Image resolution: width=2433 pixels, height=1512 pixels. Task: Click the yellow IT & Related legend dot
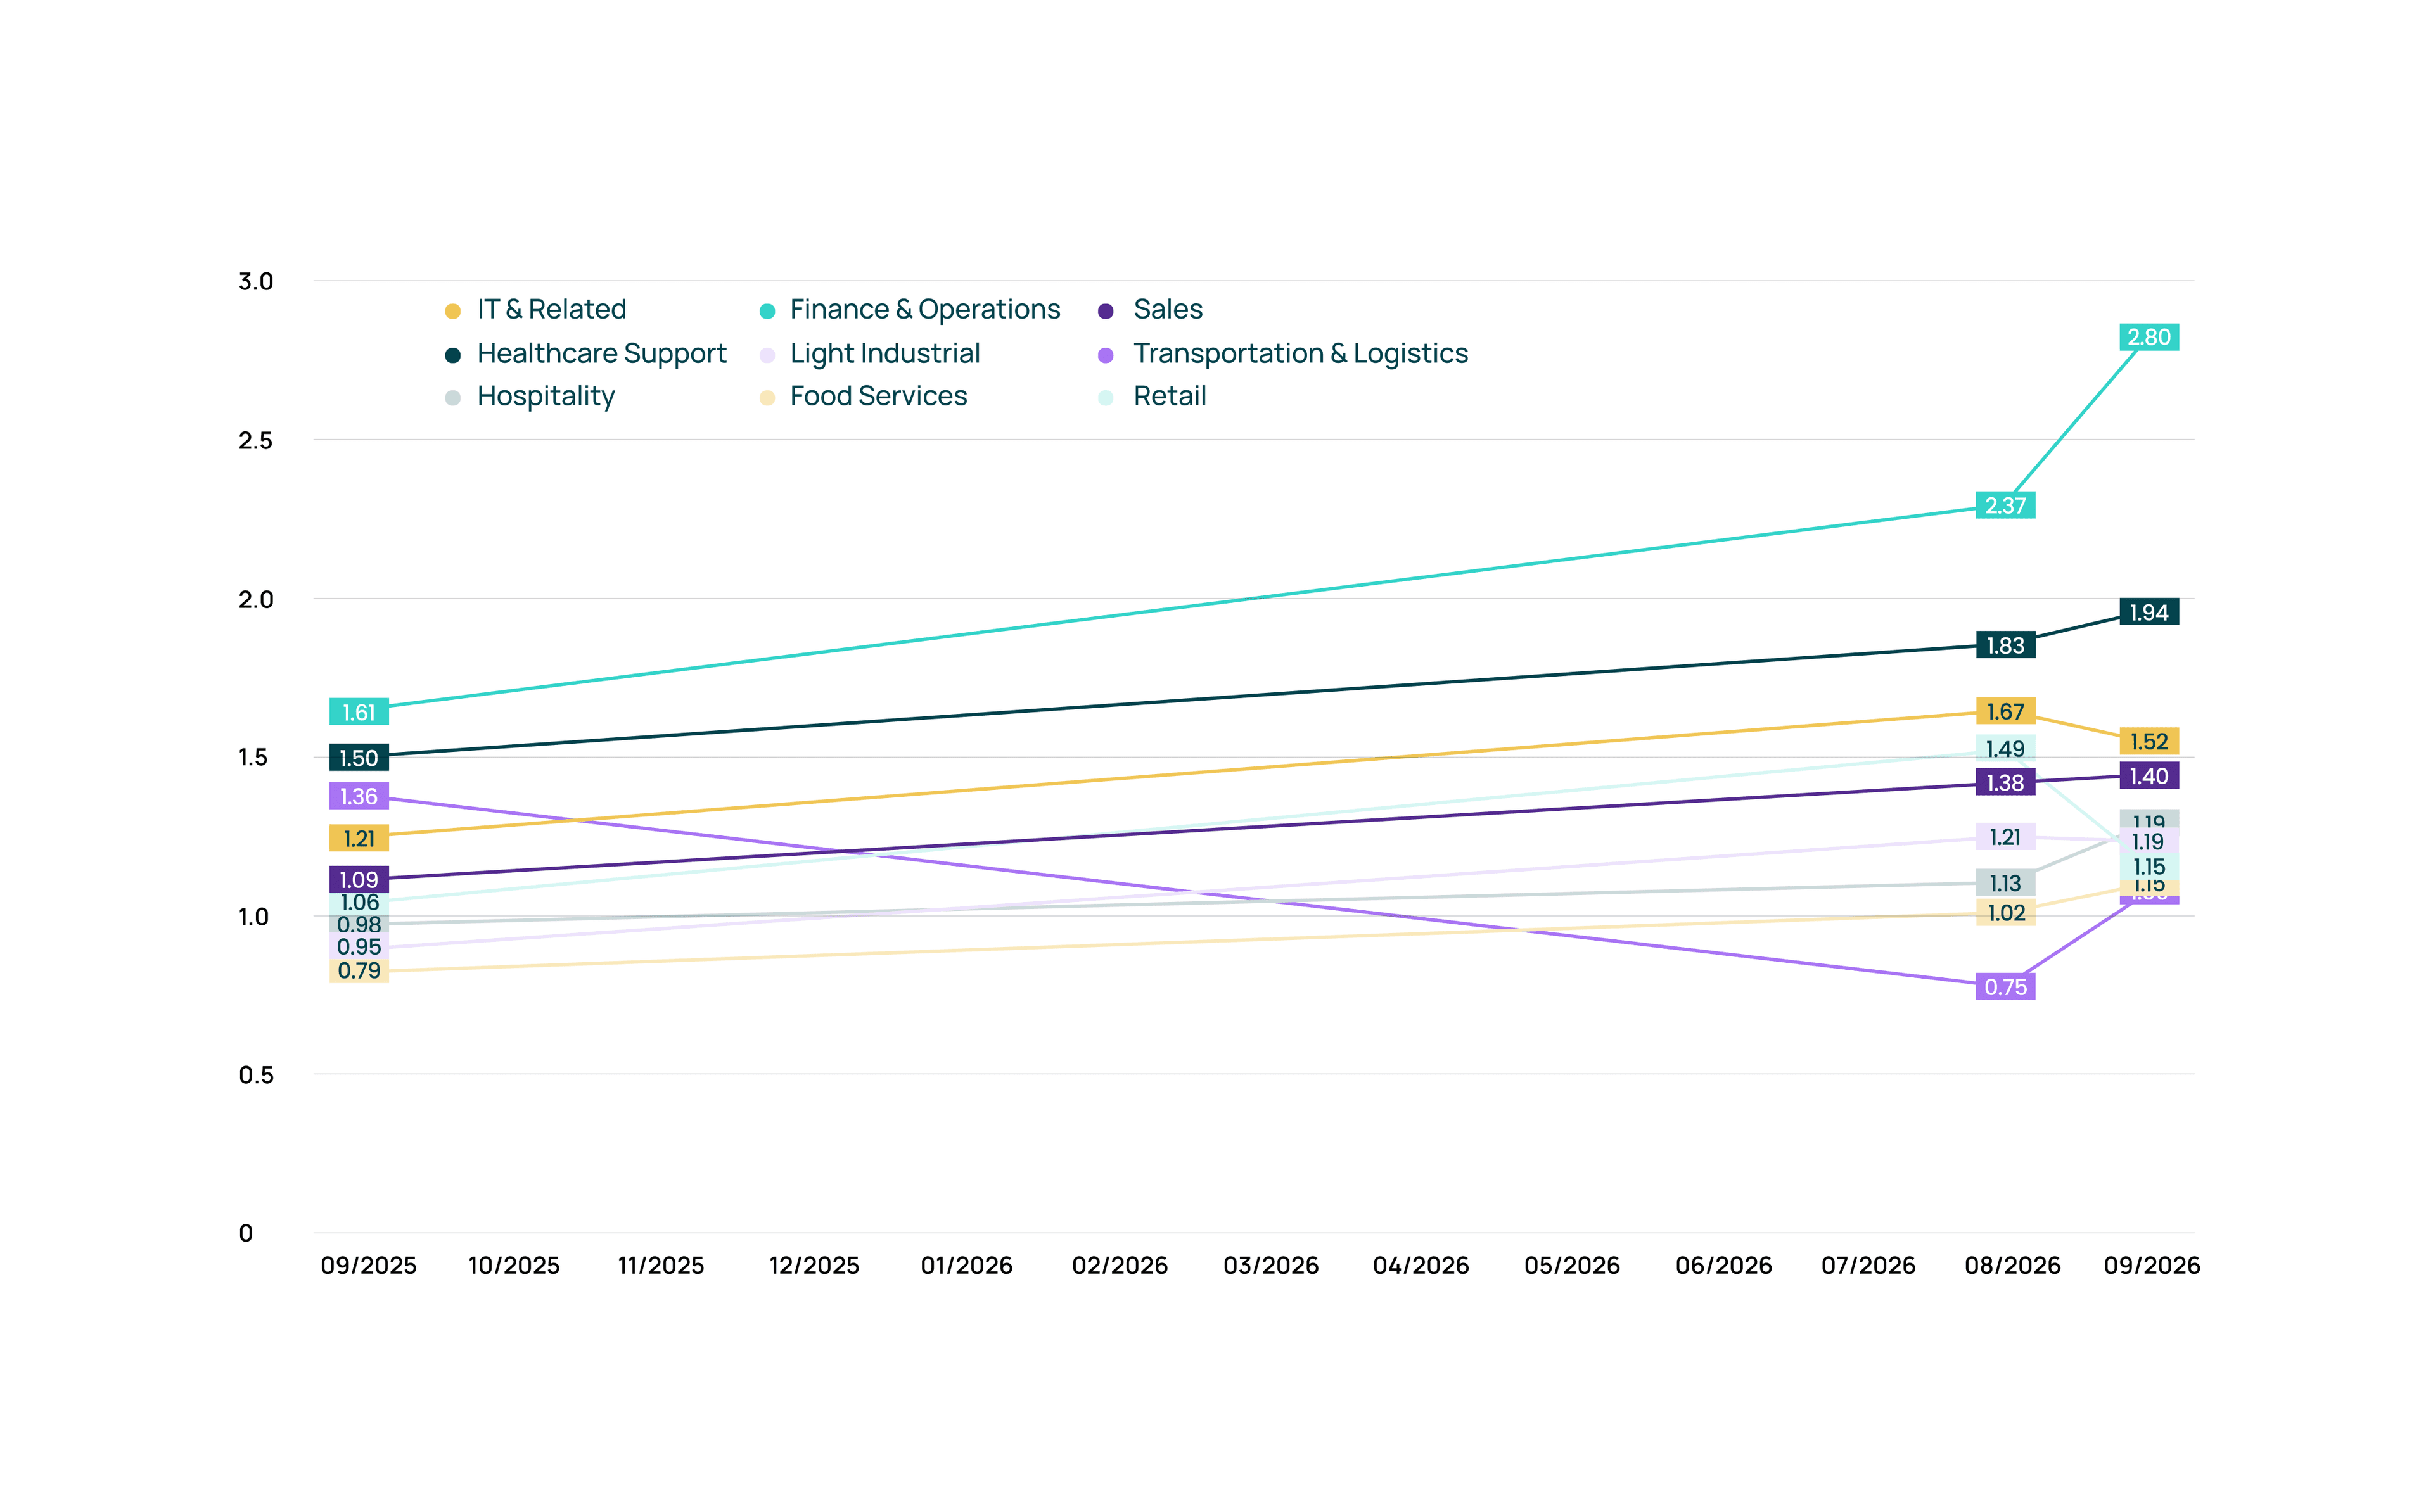[x=453, y=312]
